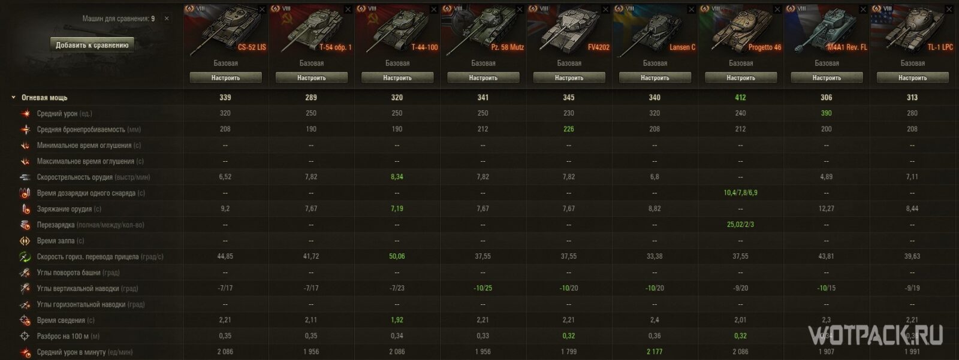Click the vertical guidance angles icon
The image size is (959, 360).
tap(25, 289)
